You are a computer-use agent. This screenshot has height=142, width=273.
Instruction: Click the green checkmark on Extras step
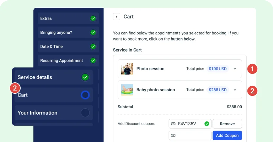pos(93,18)
